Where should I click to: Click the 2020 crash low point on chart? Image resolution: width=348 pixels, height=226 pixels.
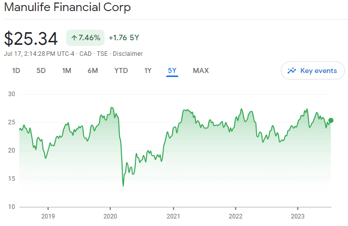pyautogui.click(x=123, y=186)
